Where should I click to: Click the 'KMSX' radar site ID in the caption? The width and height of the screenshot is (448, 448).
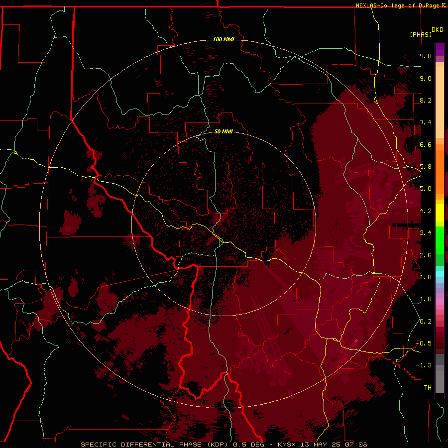pos(287,445)
